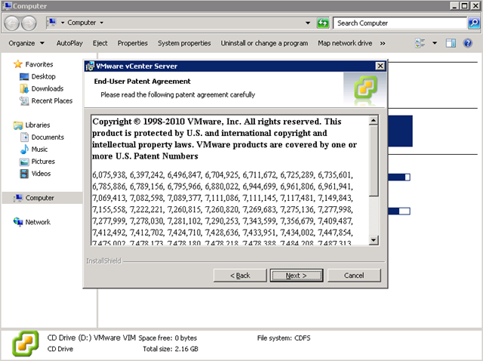Click the search magnifier icon
This screenshot has height=361, width=483.
click(x=474, y=23)
